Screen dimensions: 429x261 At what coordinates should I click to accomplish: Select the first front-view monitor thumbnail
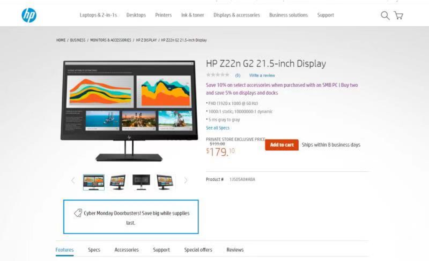(94, 182)
